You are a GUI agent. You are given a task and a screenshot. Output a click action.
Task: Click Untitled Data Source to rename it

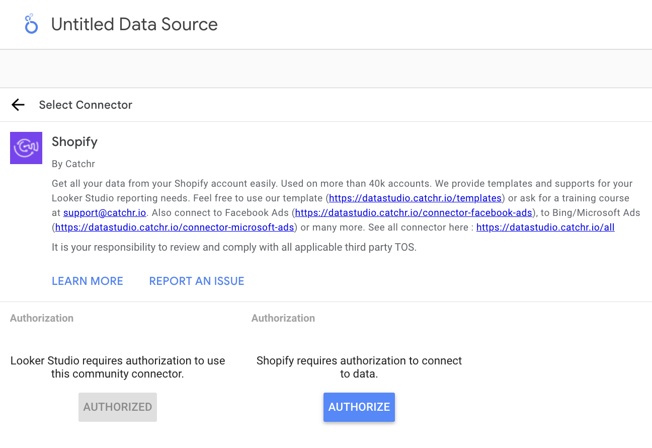click(x=134, y=24)
